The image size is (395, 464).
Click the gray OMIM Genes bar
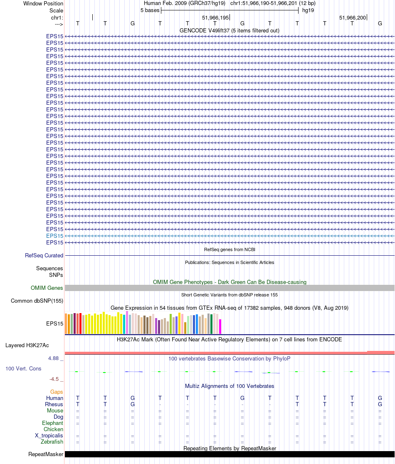pos(230,288)
